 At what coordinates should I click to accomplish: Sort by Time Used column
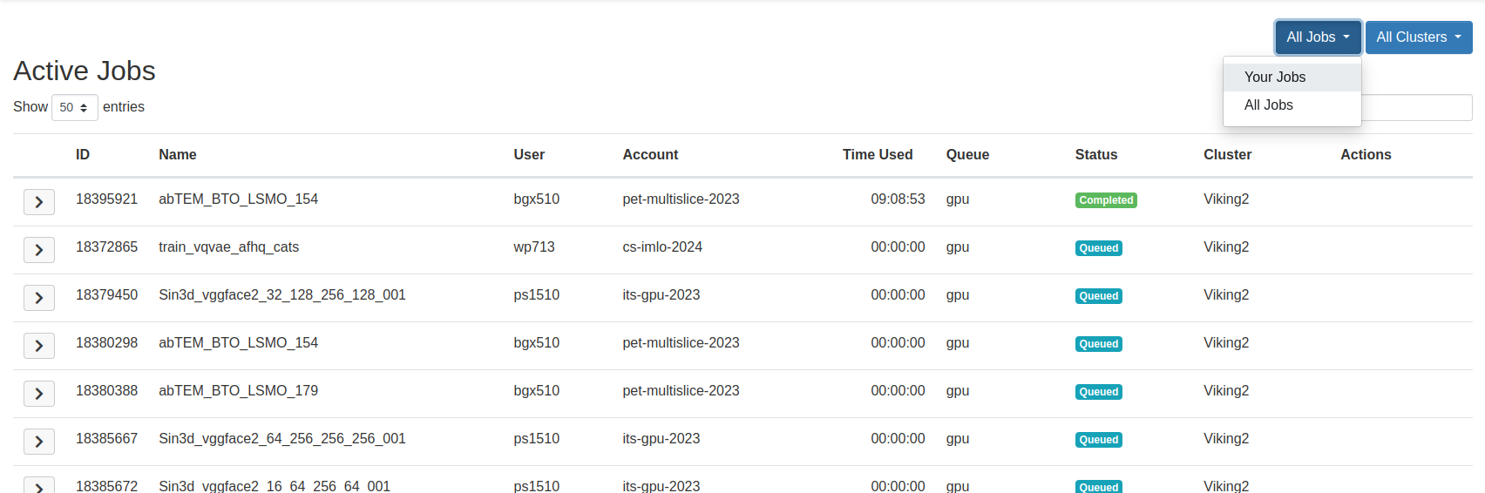[877, 154]
